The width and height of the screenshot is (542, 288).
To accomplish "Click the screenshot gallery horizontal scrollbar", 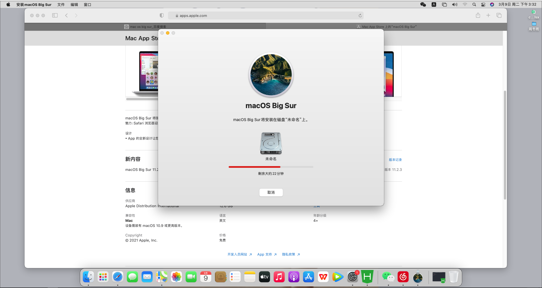I will point(142,99).
